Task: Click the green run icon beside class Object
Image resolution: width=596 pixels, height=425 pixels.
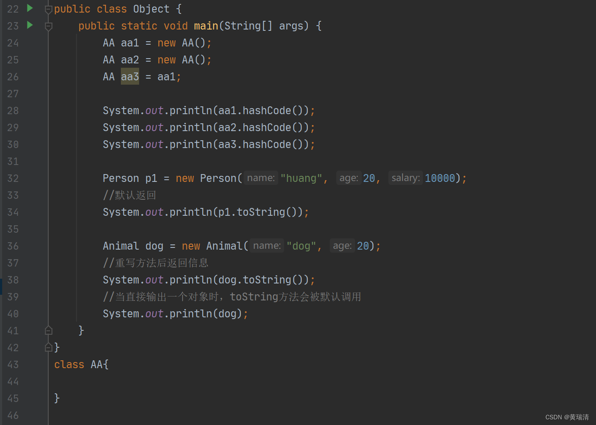Action: (29, 8)
